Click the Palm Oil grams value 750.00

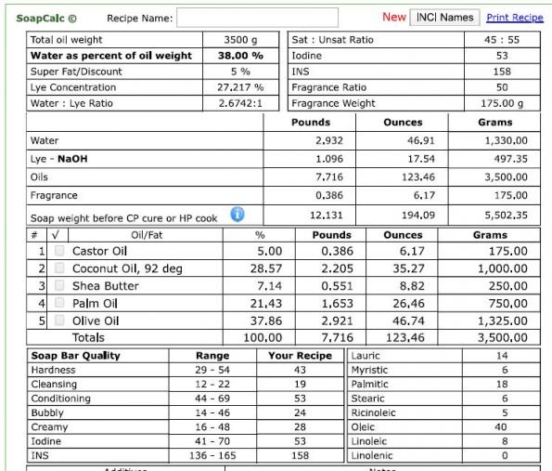click(x=508, y=303)
